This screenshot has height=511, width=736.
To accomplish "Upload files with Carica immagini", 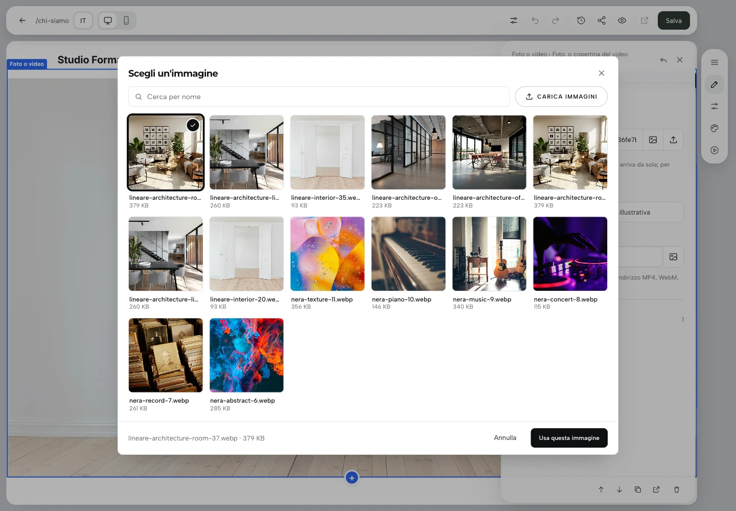I will point(561,97).
